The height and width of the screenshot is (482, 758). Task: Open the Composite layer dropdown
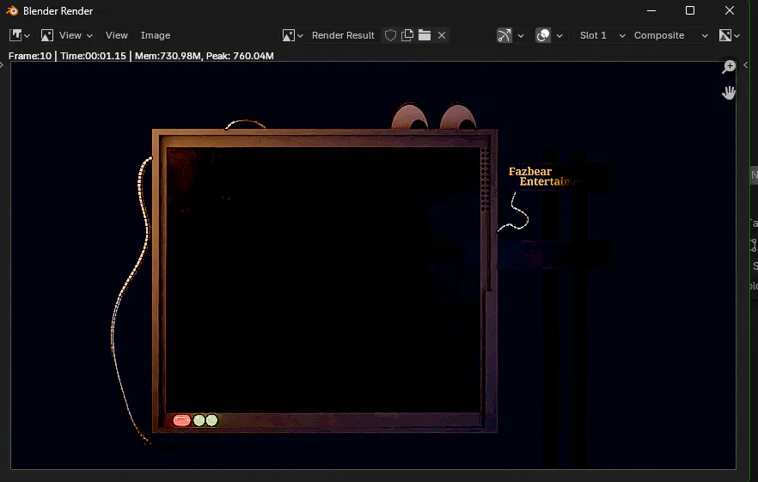[670, 35]
